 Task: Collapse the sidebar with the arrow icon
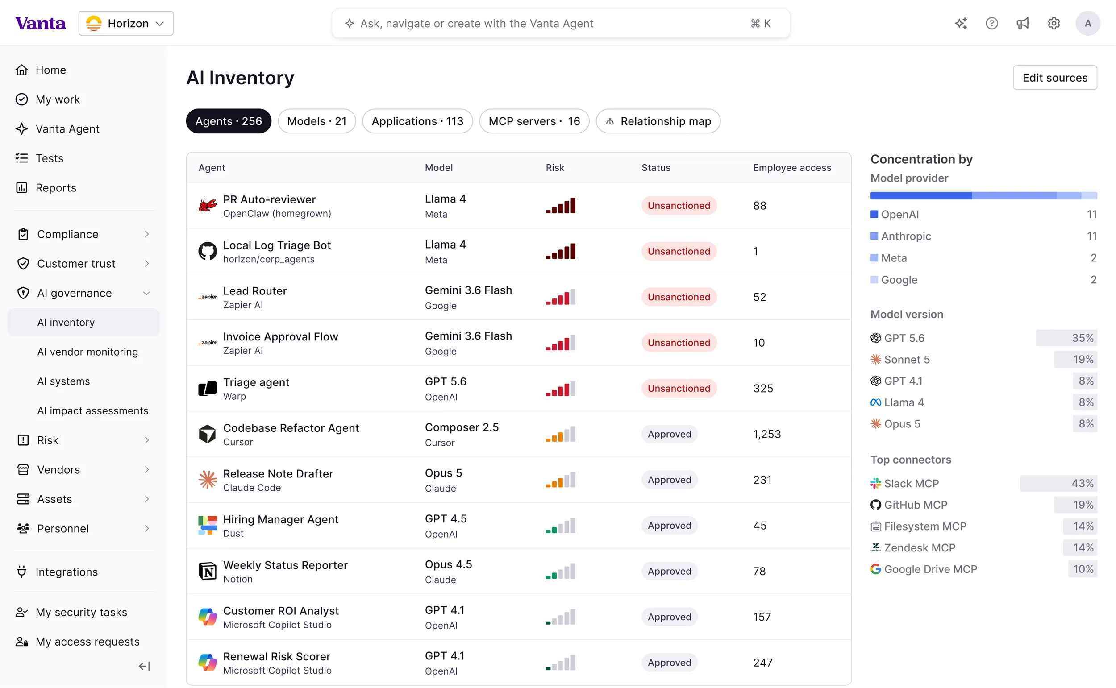[x=144, y=666]
